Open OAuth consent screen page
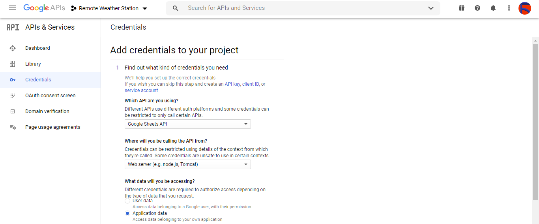Screen dimensions: 539x224 [x=50, y=96]
